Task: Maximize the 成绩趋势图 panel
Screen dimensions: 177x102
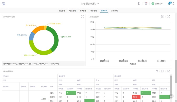Action: click(169, 16)
